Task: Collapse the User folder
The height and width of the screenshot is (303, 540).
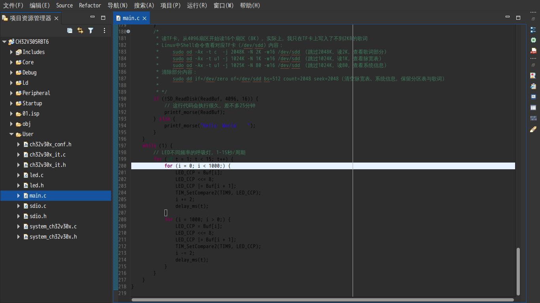Action: coord(11,134)
